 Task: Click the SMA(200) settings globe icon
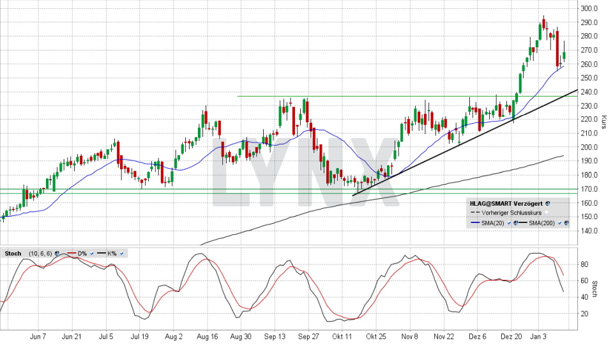pos(566,223)
